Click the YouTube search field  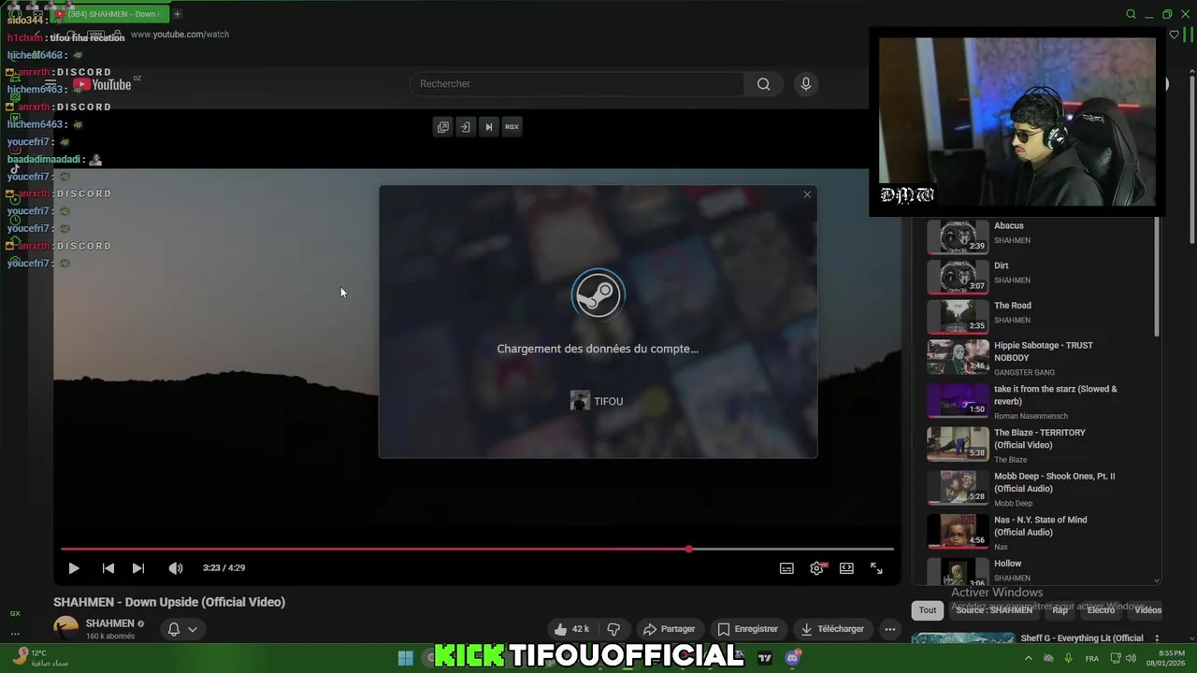(x=577, y=84)
